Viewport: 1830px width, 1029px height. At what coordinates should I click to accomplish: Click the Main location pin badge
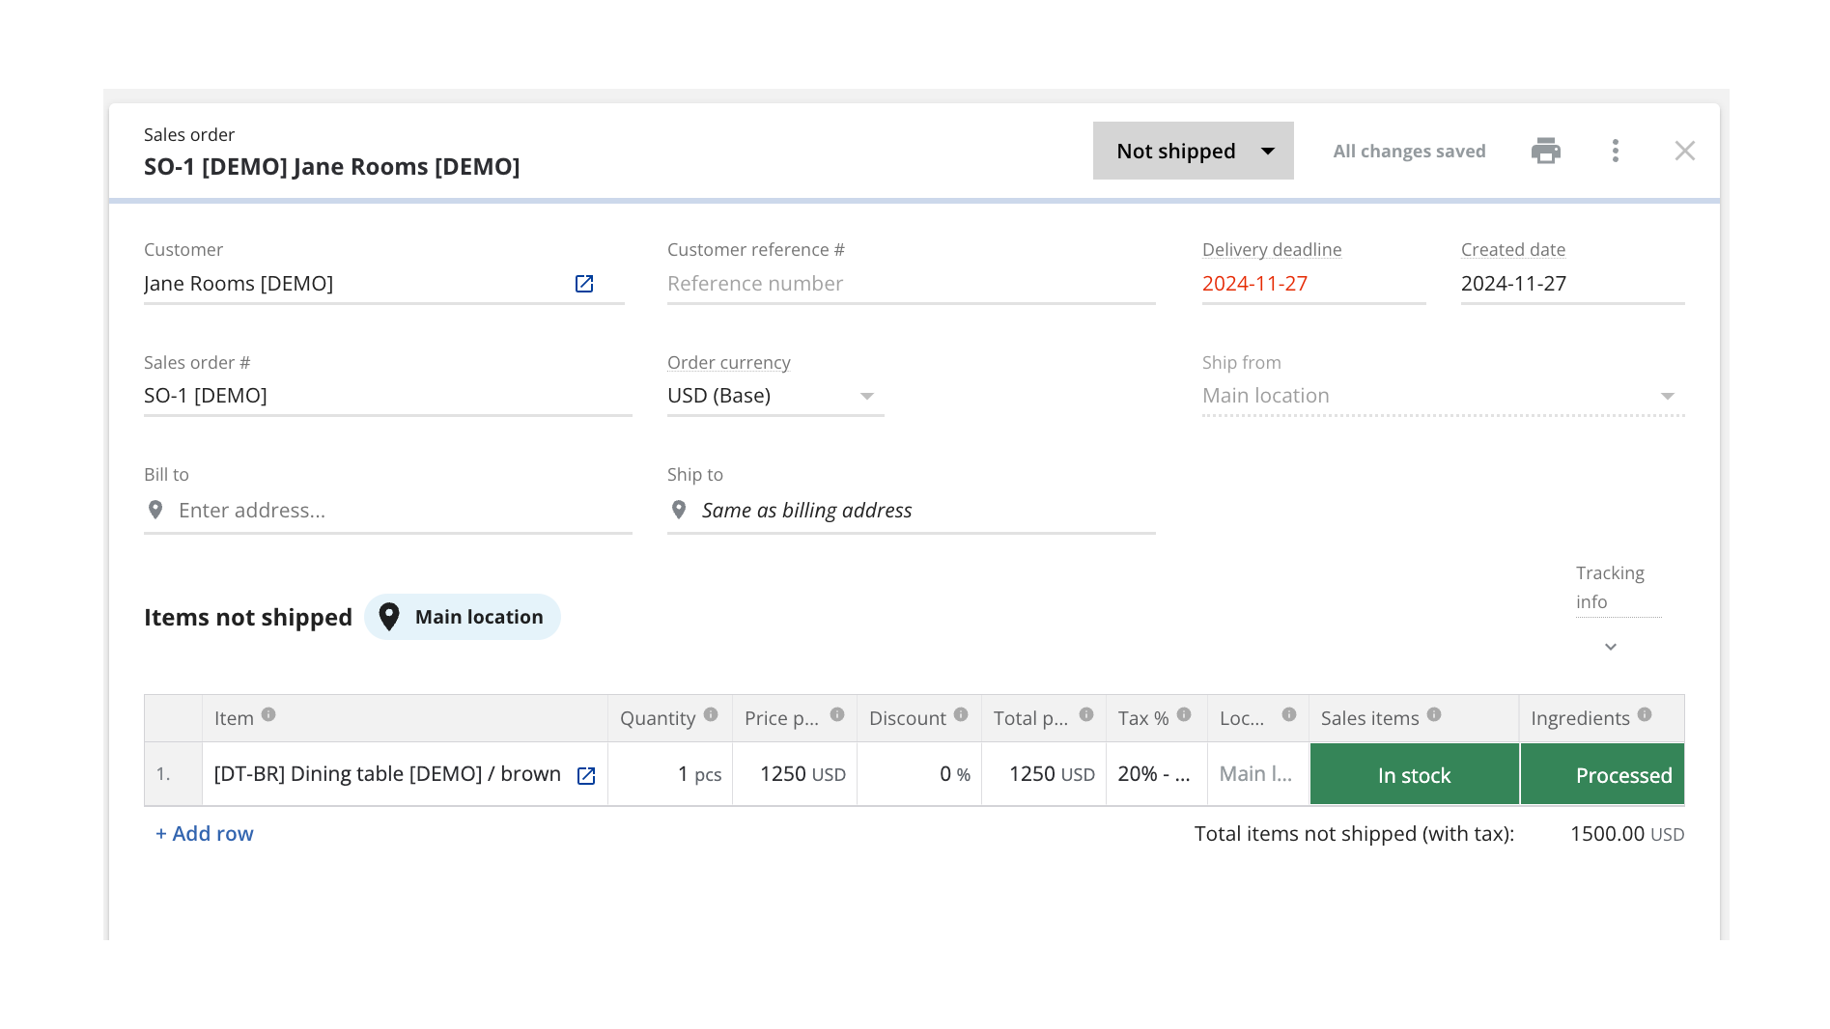[462, 616]
